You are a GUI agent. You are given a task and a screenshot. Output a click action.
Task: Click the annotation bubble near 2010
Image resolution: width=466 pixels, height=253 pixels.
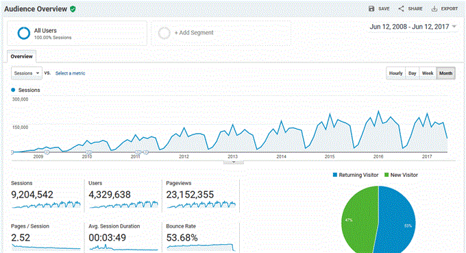[88, 152]
